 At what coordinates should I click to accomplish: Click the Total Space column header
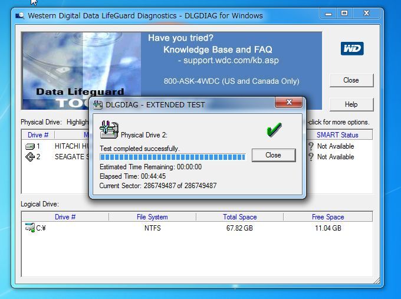click(x=238, y=217)
